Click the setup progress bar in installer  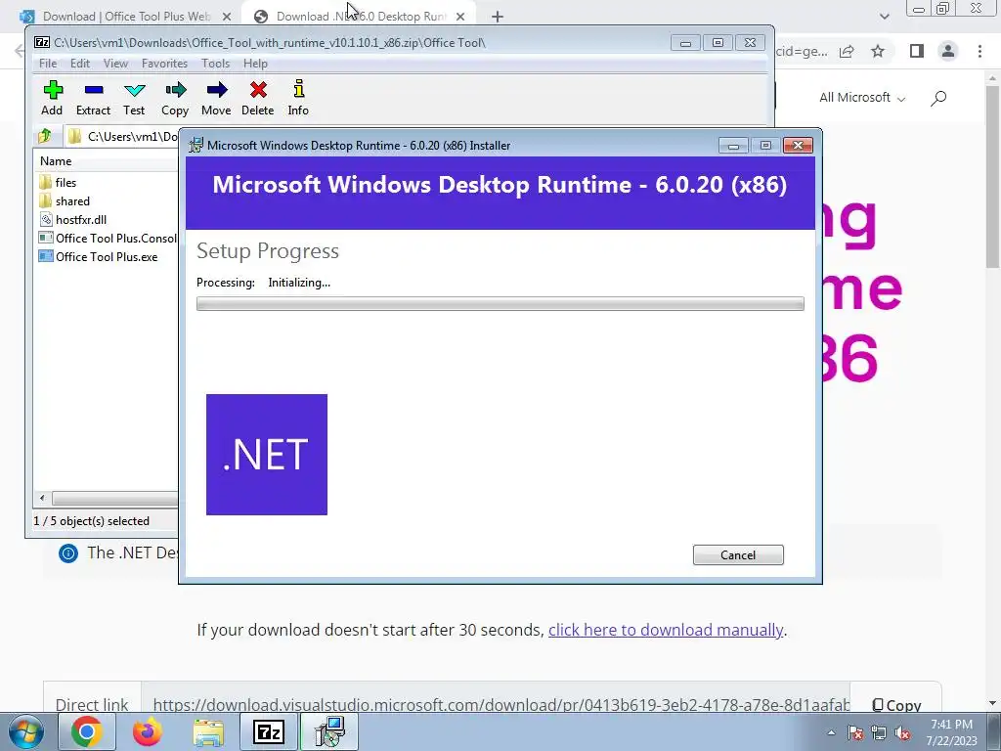tap(500, 304)
